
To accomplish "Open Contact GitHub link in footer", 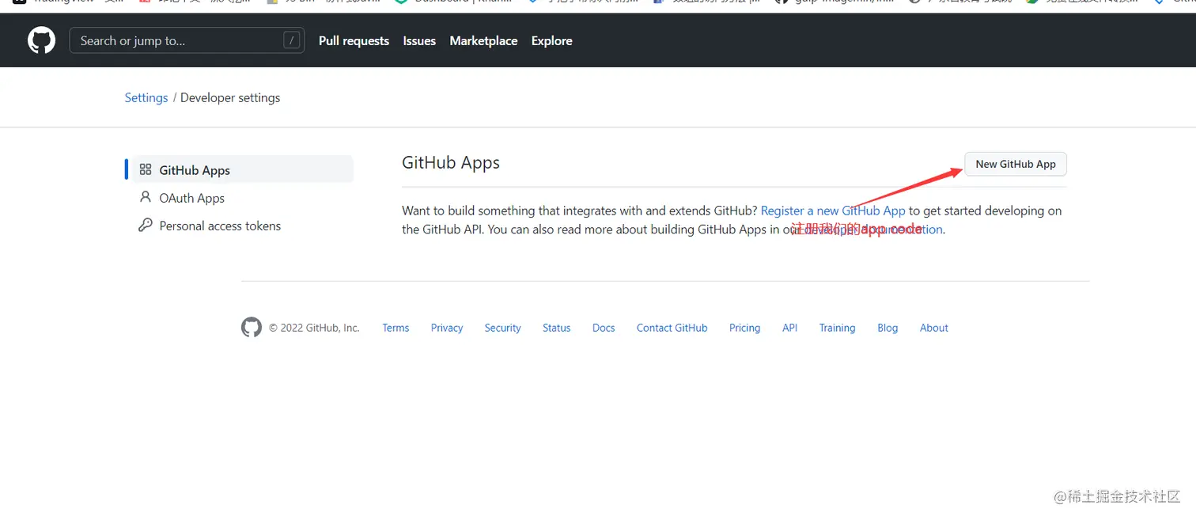I will tap(672, 328).
